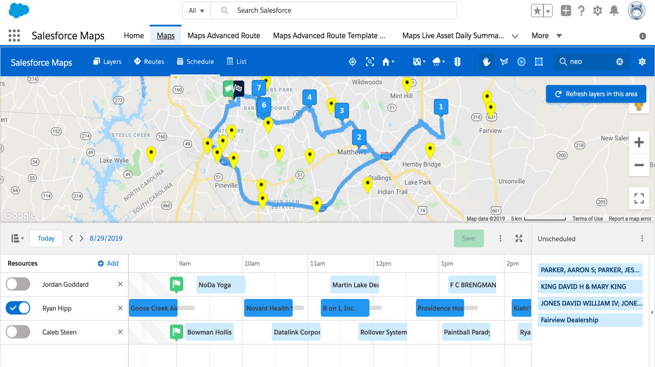Open Maps Advanced Route tab
Viewport: 655px width, 367px height.
[x=224, y=36]
